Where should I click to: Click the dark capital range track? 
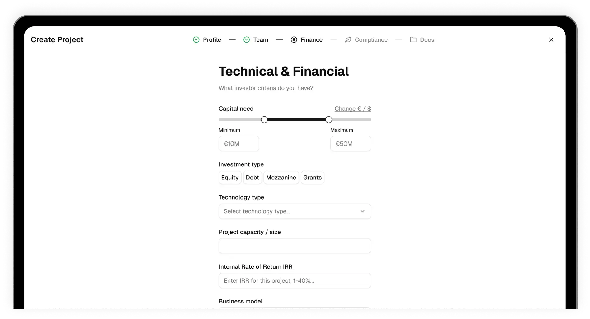pyautogui.click(x=296, y=119)
